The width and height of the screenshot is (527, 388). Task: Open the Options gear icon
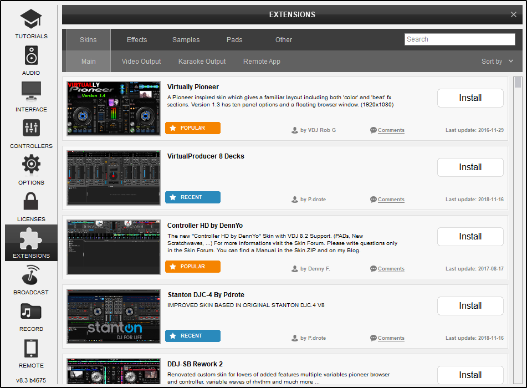pos(31,164)
